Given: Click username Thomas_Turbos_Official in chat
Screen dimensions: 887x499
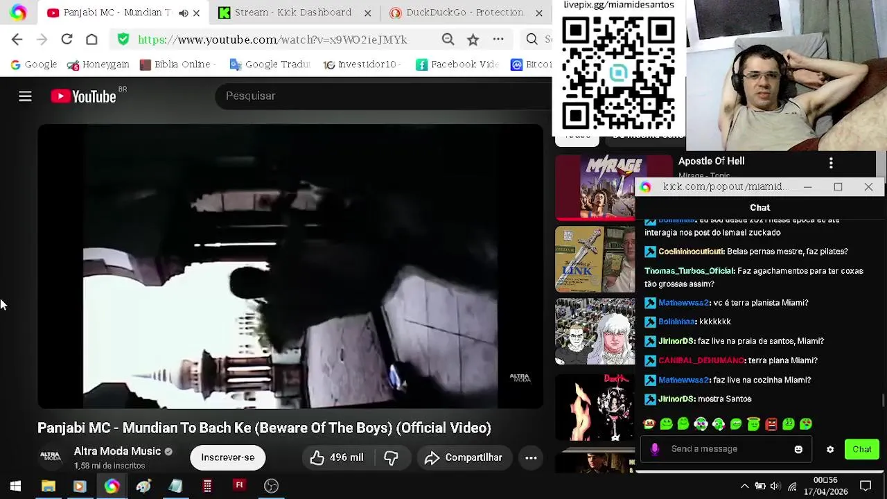Looking at the screenshot, I should 690,271.
